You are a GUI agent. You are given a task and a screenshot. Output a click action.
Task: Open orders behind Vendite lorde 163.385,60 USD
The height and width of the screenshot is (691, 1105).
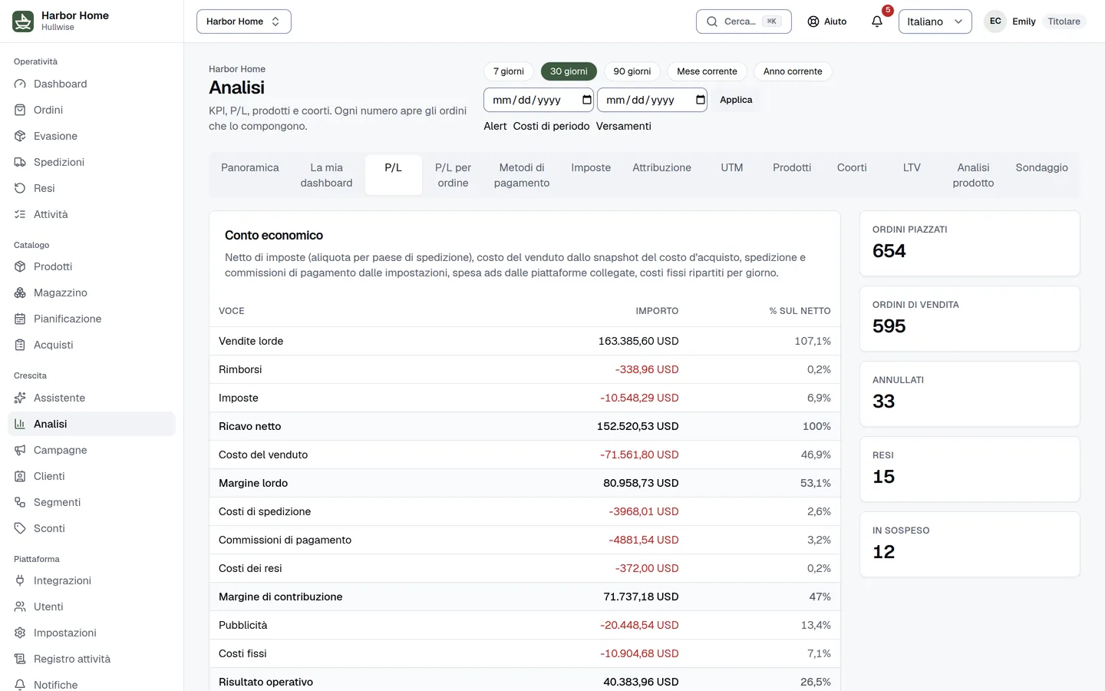638,341
